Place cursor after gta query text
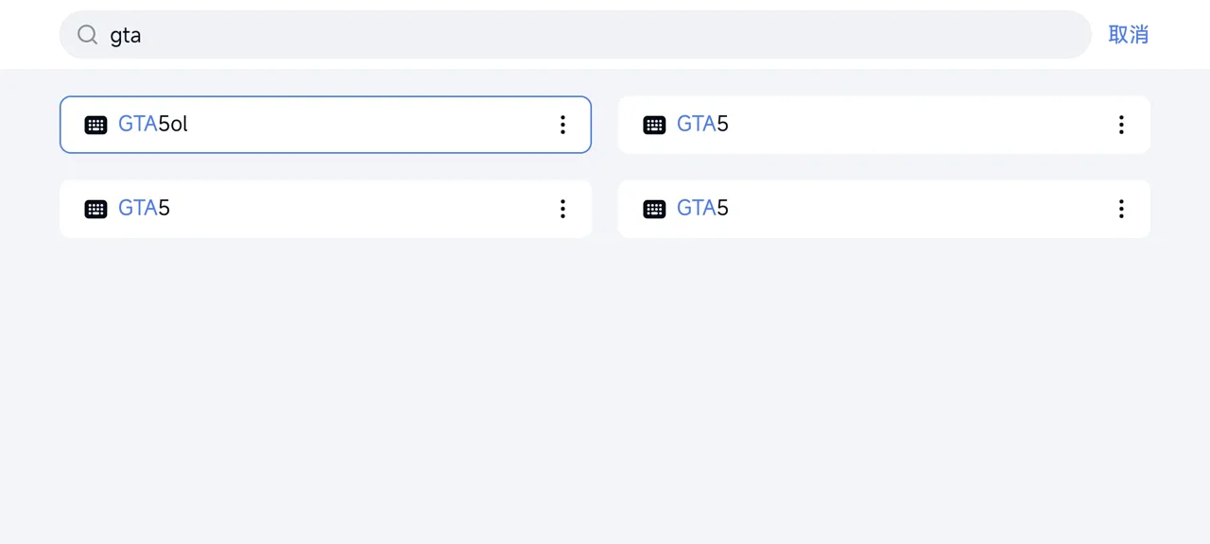Screen dimensions: 1210x544 143,35
